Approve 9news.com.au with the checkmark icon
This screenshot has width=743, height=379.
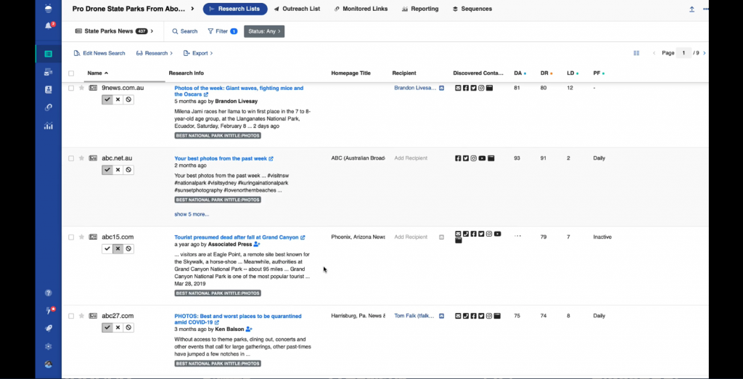[107, 99]
